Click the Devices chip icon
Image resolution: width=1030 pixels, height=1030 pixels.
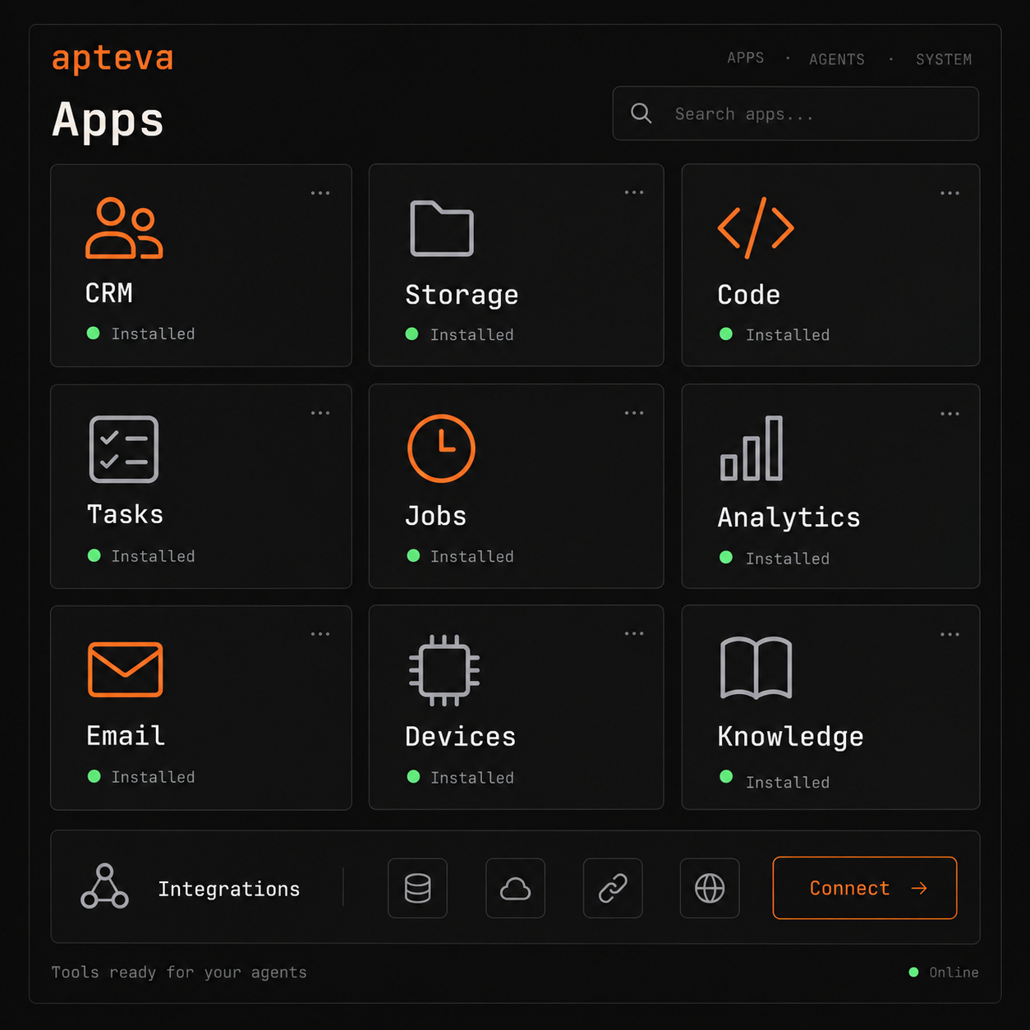click(x=444, y=670)
